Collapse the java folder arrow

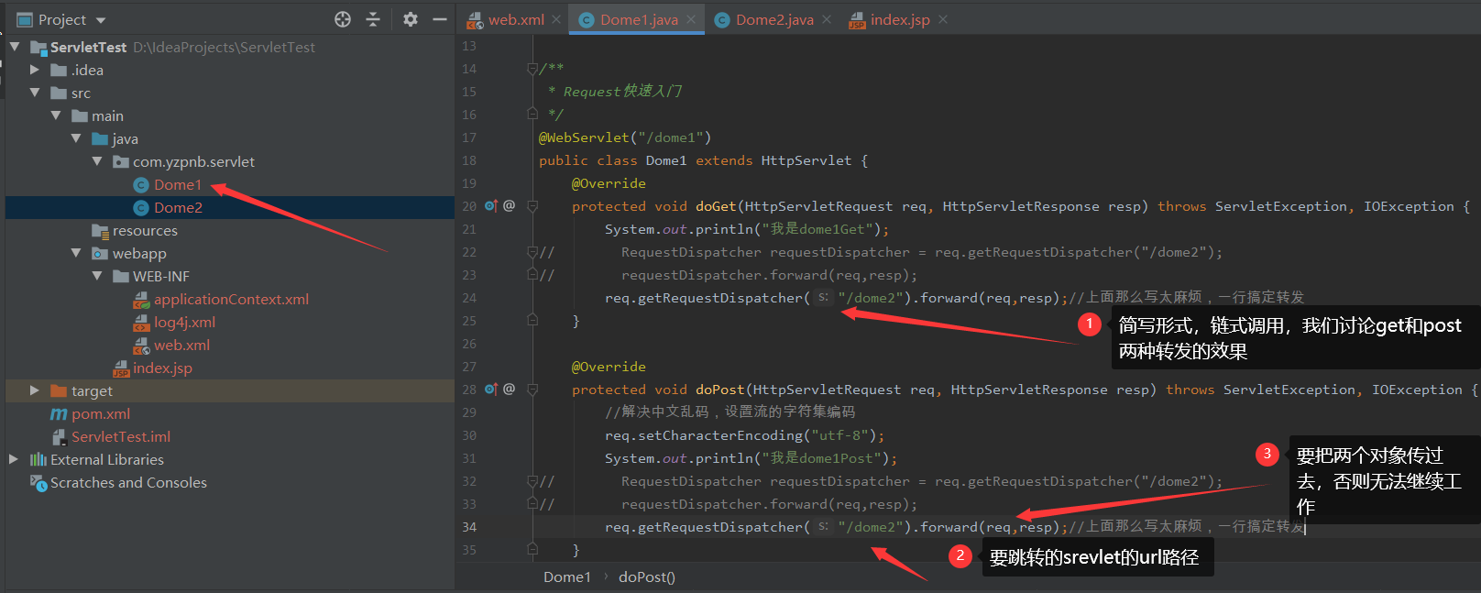(x=76, y=138)
